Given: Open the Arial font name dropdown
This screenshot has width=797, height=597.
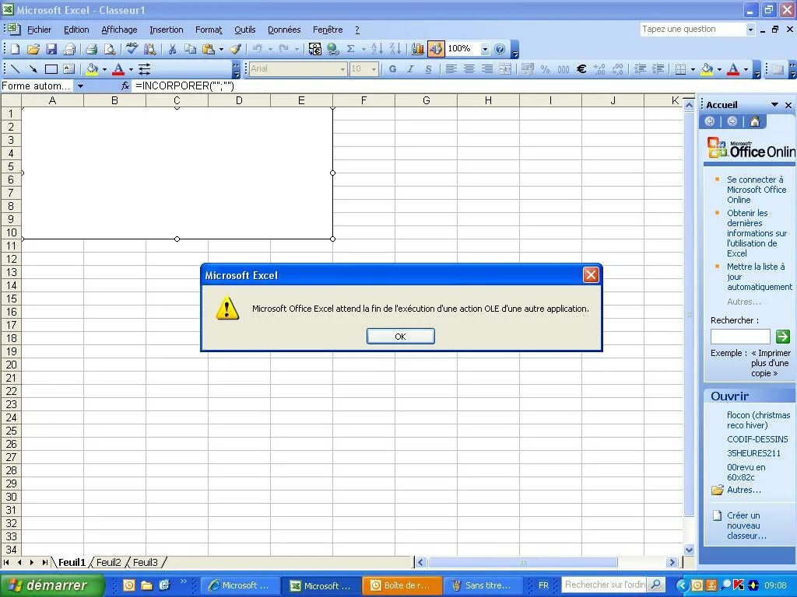Looking at the screenshot, I should [x=342, y=69].
